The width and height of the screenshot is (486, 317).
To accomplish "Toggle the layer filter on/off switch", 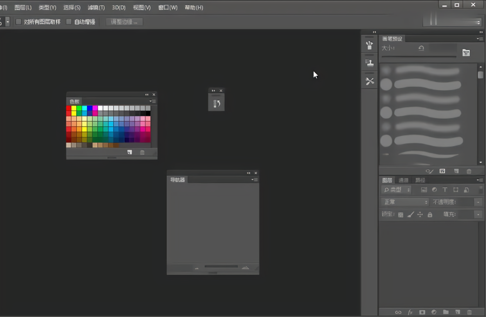I will [480, 189].
